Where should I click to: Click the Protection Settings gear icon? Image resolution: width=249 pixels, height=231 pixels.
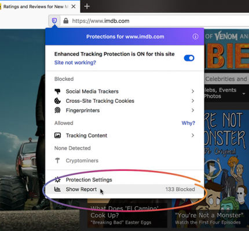pyautogui.click(x=57, y=180)
